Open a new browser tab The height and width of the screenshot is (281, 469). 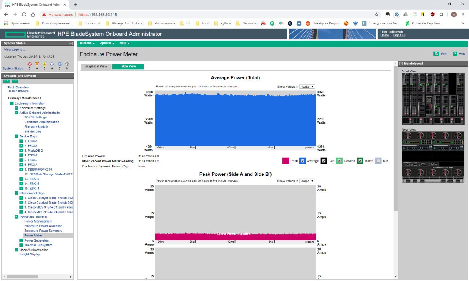point(75,5)
